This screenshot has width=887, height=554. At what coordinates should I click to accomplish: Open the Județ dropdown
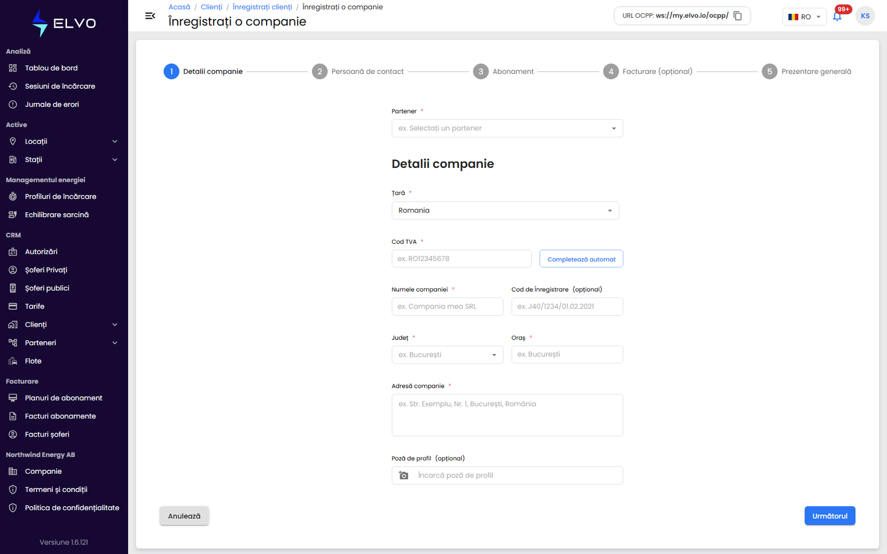point(447,355)
